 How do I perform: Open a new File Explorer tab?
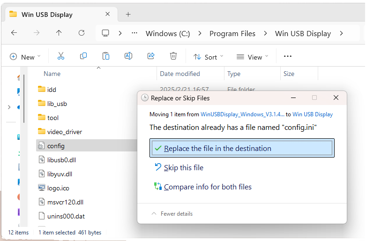pyautogui.click(x=128, y=15)
